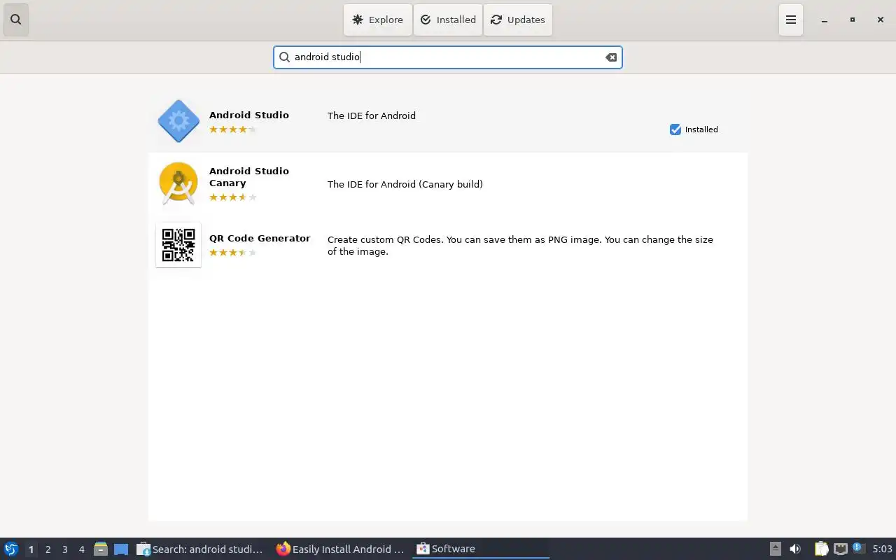Click the Android Studio blue gear icon
896x560 pixels.
click(178, 121)
